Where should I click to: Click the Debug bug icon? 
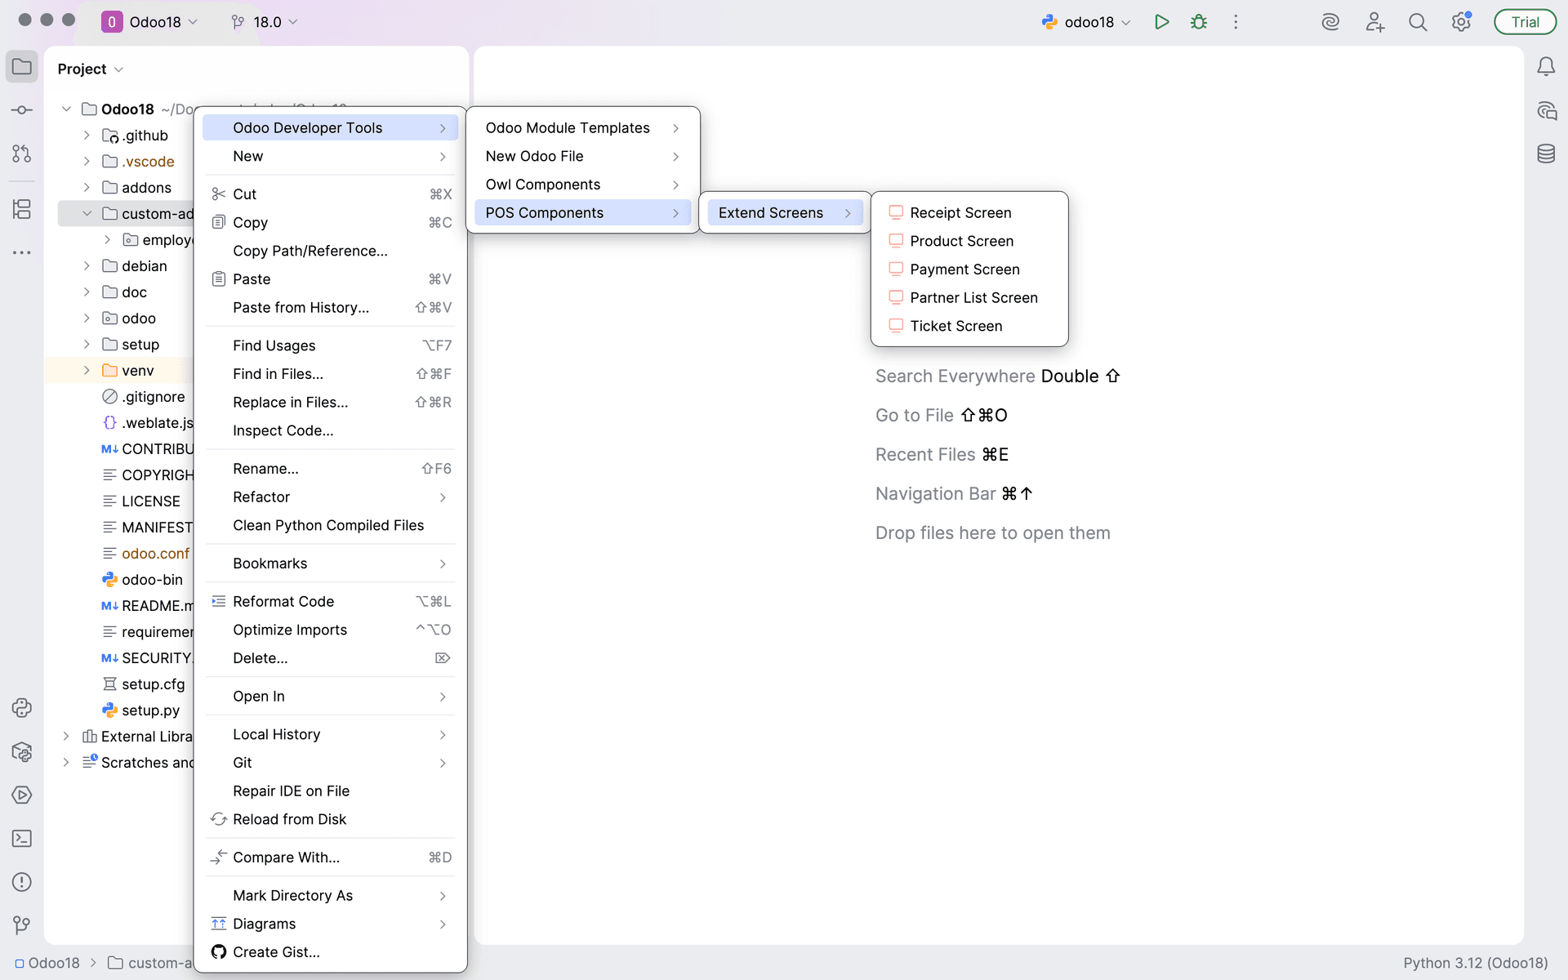point(1198,22)
